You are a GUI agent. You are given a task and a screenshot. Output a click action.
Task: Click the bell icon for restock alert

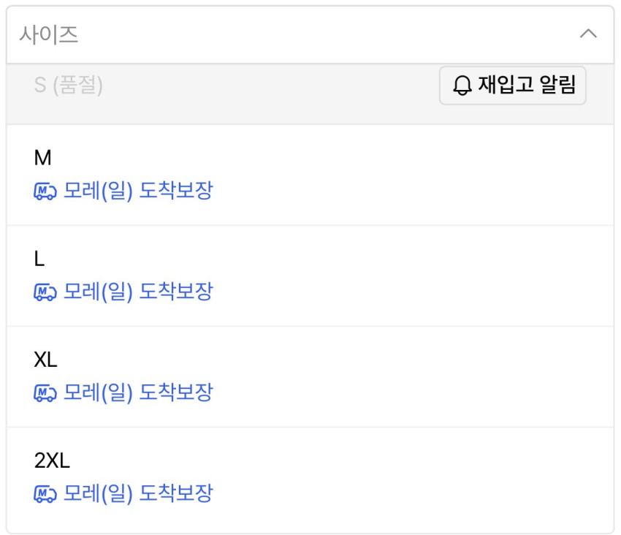click(462, 86)
